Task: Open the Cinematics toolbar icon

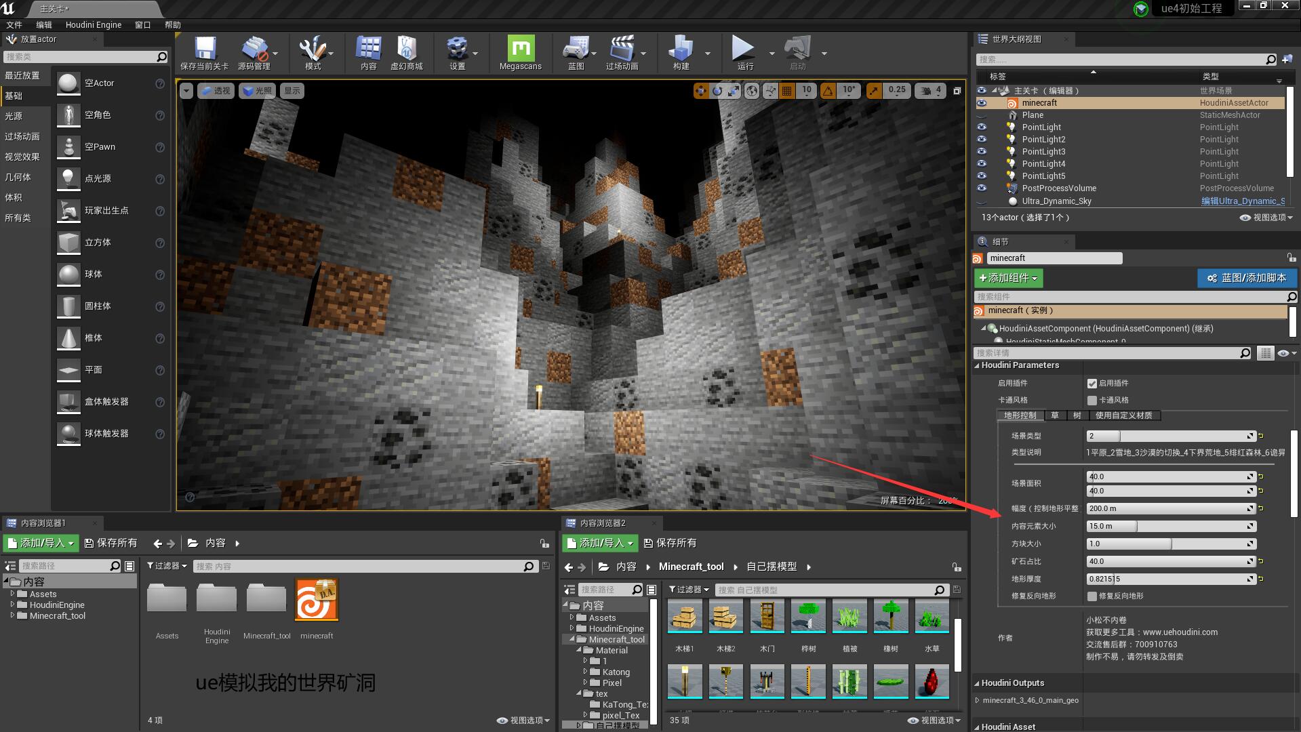Action: pos(622,49)
